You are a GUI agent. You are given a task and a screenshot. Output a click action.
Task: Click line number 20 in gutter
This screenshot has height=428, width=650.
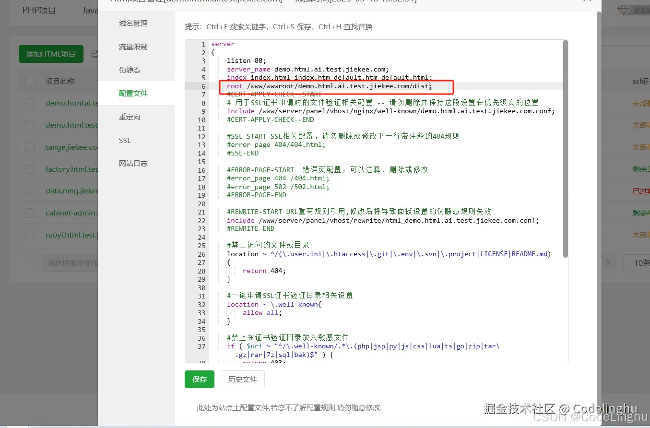(x=201, y=203)
